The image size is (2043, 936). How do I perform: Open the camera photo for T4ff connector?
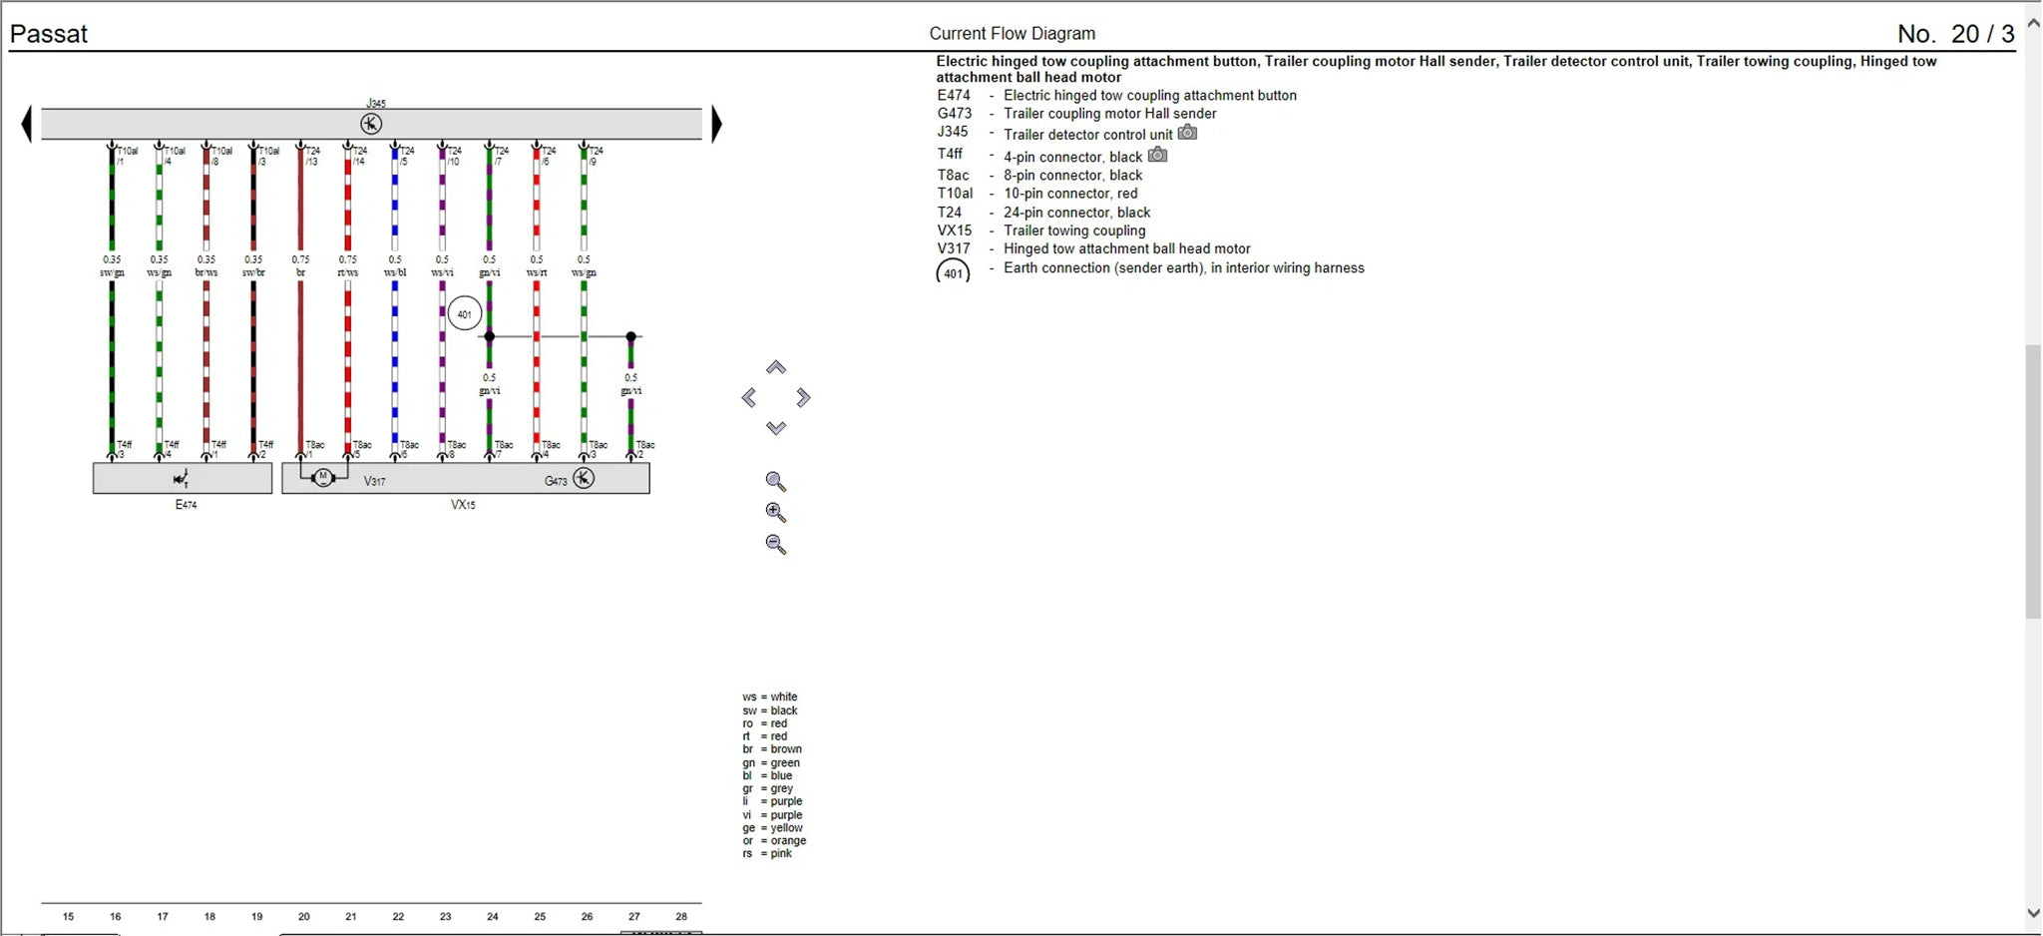1157,155
